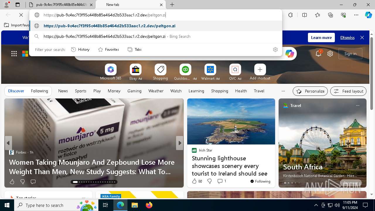The height and width of the screenshot is (211, 375).
Task: Click the Sign in button
Action: [x=350, y=54]
